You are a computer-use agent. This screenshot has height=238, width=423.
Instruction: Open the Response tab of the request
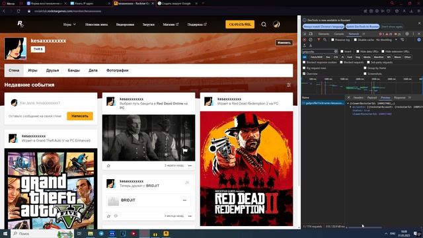click(399, 97)
